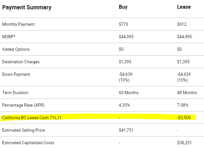Click the Percentage Rate (APR) label
Screen dimensions: 204x149
coord(23,105)
